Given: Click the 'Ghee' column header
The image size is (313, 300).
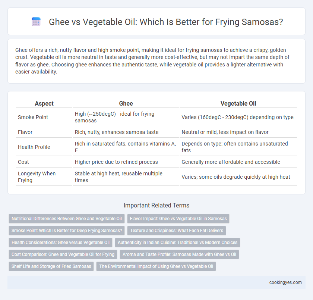Looking at the screenshot, I should (126, 103).
